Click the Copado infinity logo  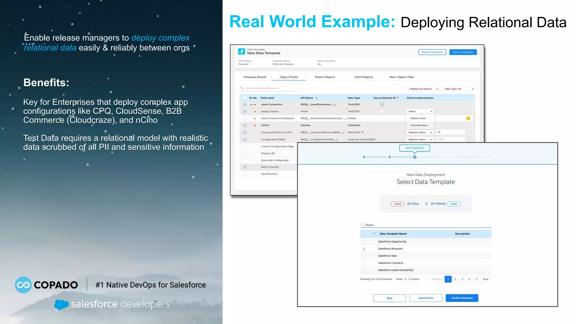(23, 285)
